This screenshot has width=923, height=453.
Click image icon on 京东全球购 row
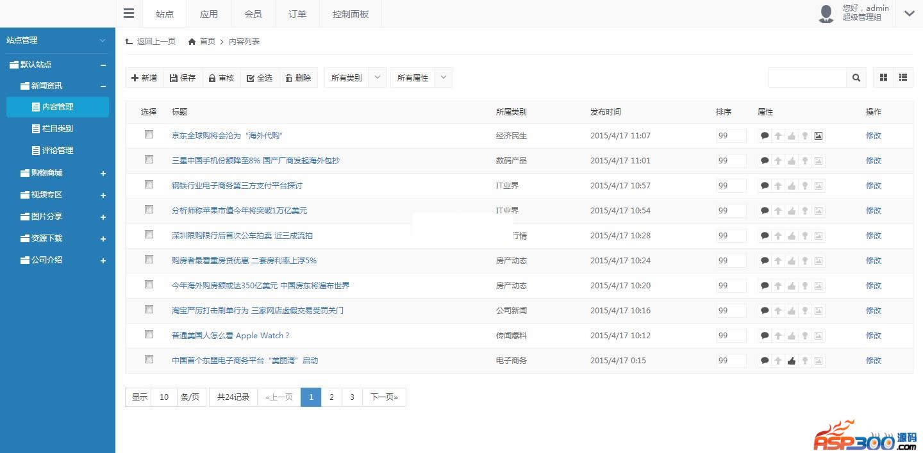coord(818,136)
